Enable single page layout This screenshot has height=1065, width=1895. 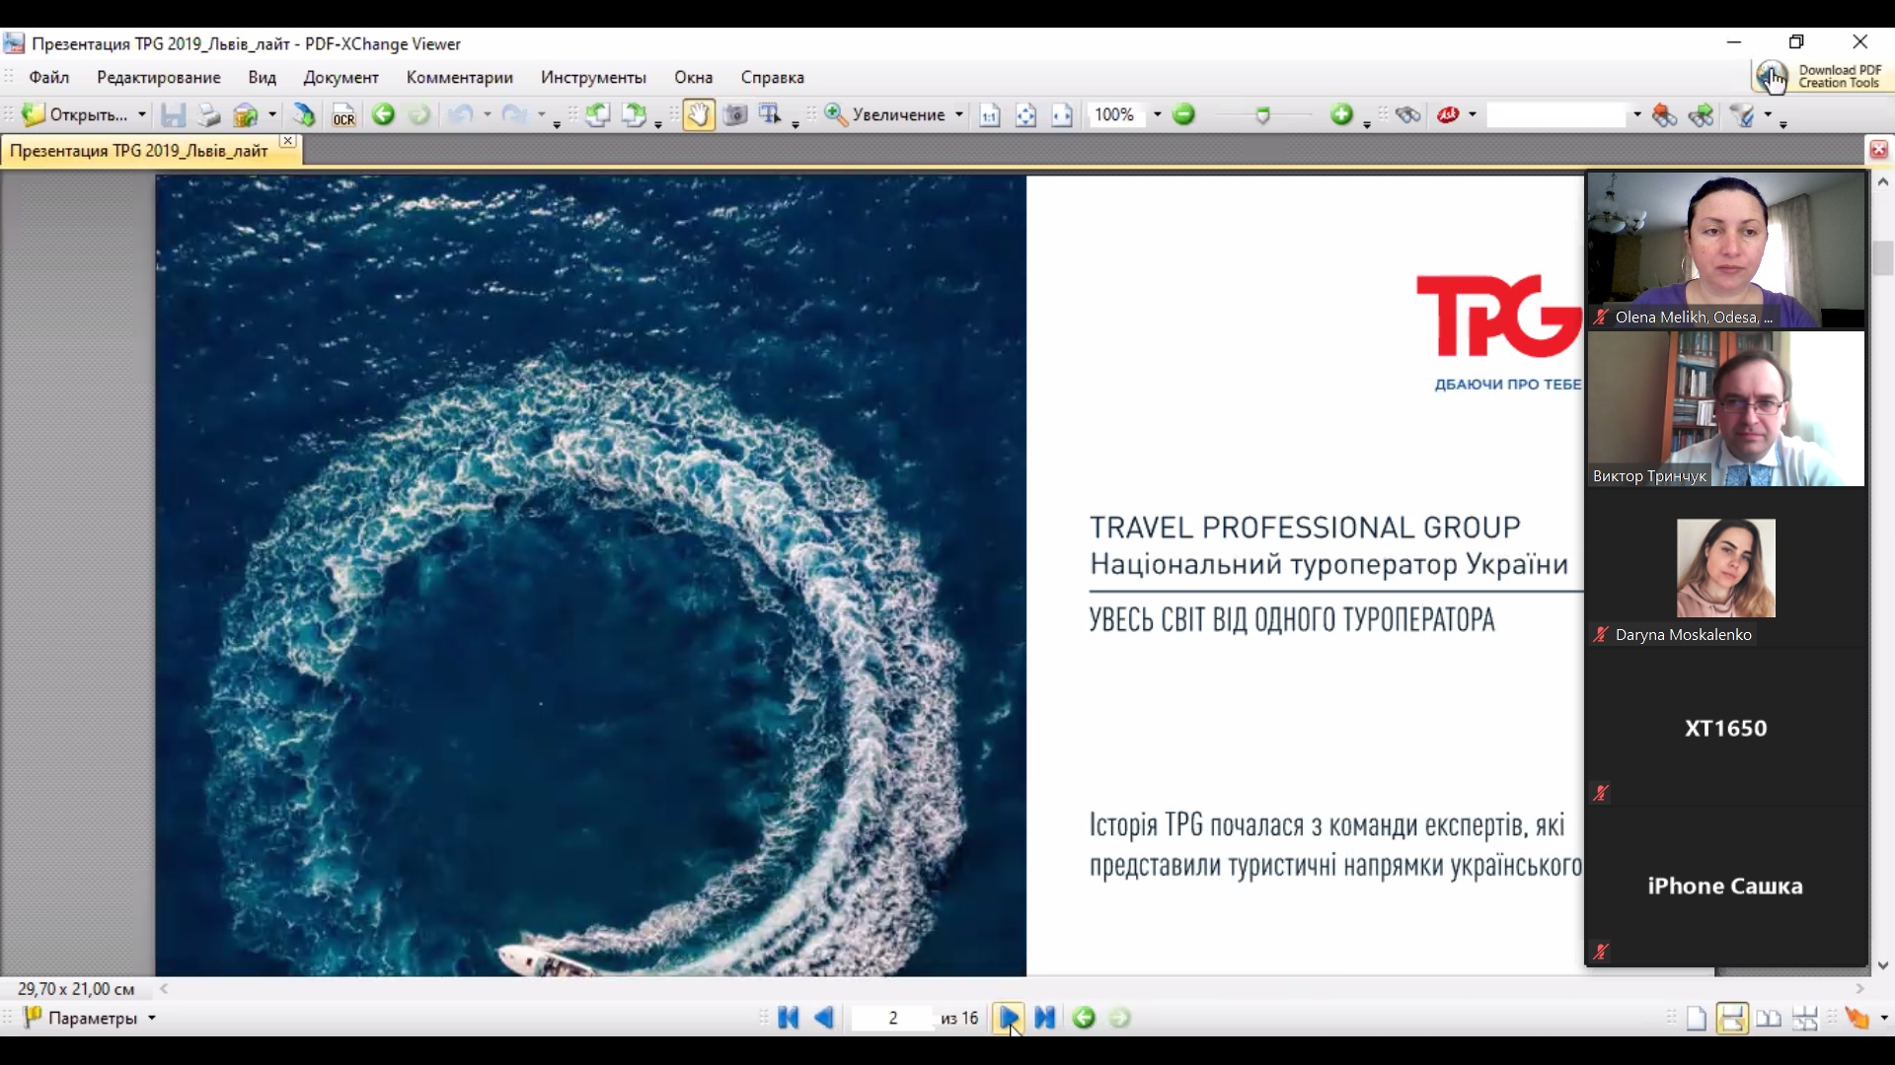(x=1696, y=1018)
